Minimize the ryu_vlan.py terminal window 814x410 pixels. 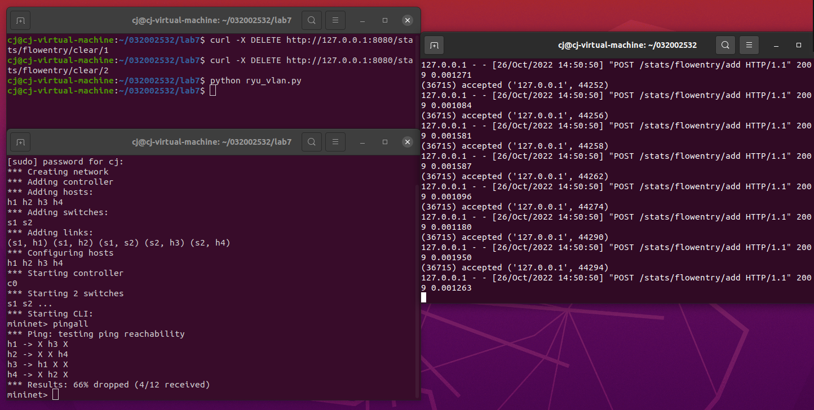tap(361, 20)
